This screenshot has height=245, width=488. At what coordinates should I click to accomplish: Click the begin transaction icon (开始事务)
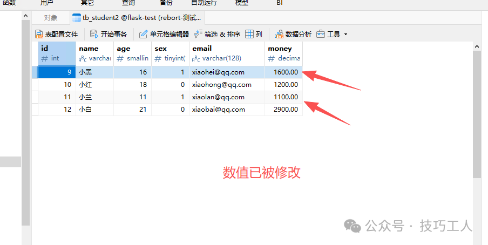point(94,34)
